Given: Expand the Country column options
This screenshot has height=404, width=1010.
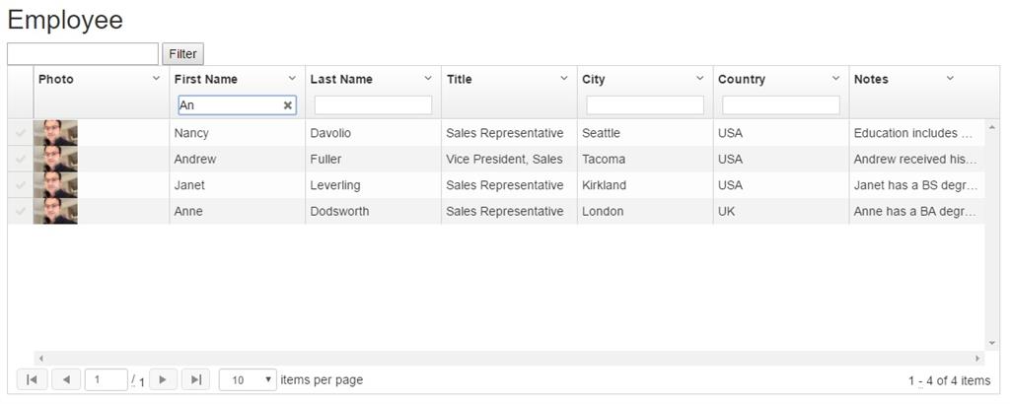Looking at the screenshot, I should click(835, 79).
